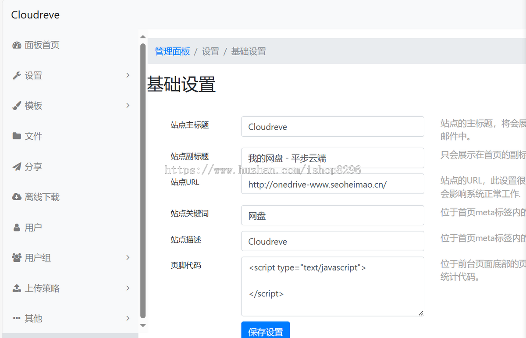The height and width of the screenshot is (338, 526).
Task: Click the 站点副标题 field label
Action: click(x=190, y=156)
